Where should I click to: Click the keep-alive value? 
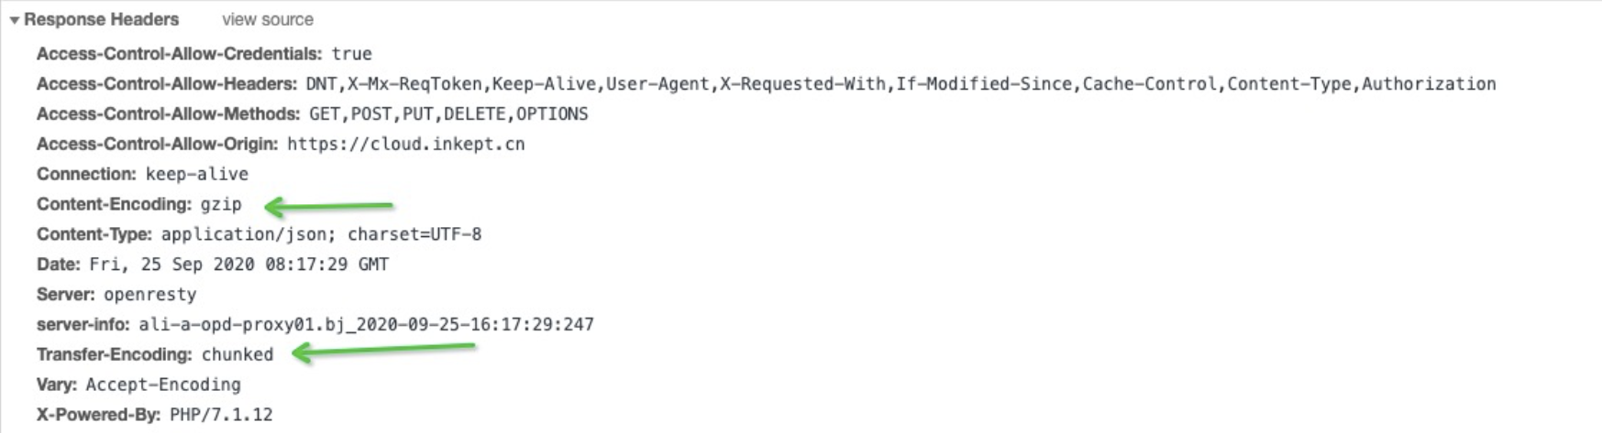[196, 174]
